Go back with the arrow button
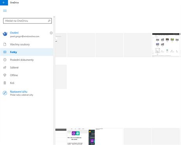The height and width of the screenshot is (145, 181). tap(4, 3)
